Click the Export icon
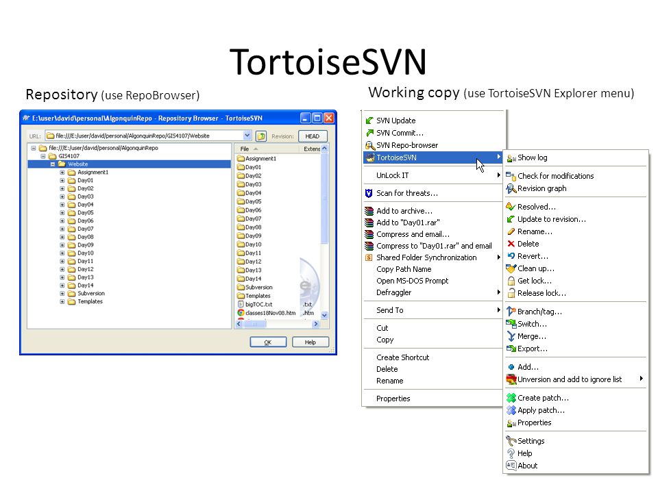658x493 pixels. pos(511,349)
